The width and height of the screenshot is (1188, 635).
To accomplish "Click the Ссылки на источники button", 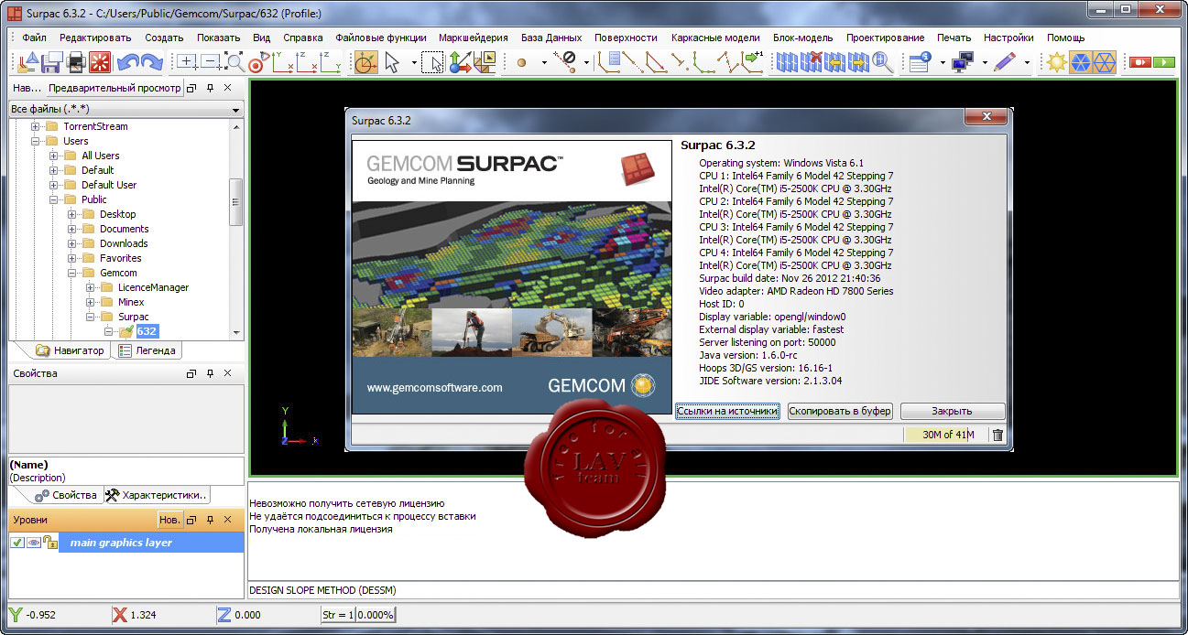I will click(727, 411).
